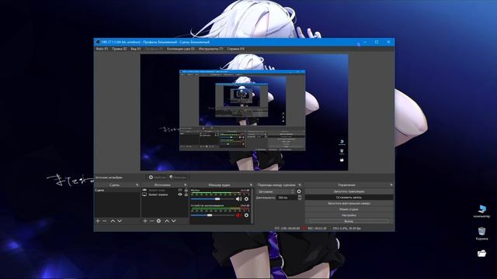497x279 pixels.
Task: Add a new scene with the plus icon
Action: tap(98, 221)
